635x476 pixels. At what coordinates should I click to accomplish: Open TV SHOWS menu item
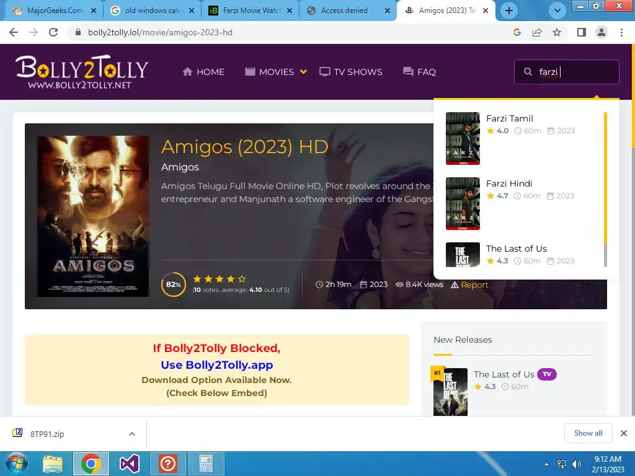coord(351,72)
